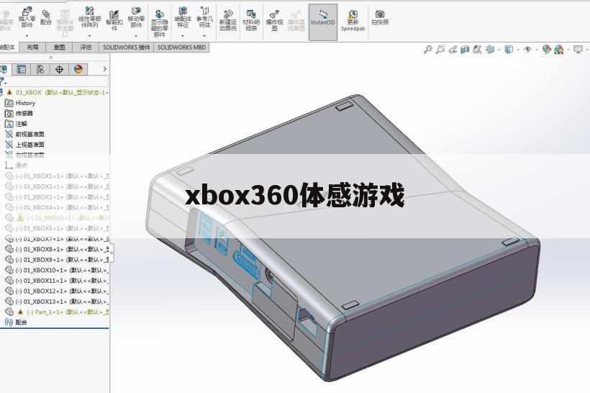Open dropdown arrow under 插入零部件
Screen dimensions: 590x393
(27, 36)
